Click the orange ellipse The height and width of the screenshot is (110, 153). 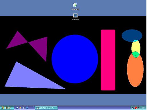click(135, 70)
